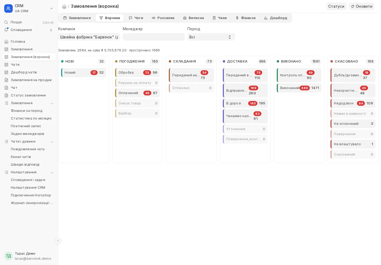
Task: Click the bar chart icon on Дашборд tab
Action: click(266, 18)
